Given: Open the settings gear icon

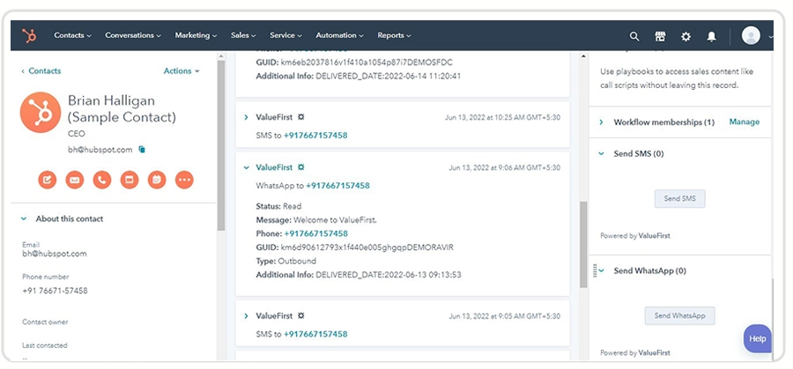Looking at the screenshot, I should pos(686,36).
